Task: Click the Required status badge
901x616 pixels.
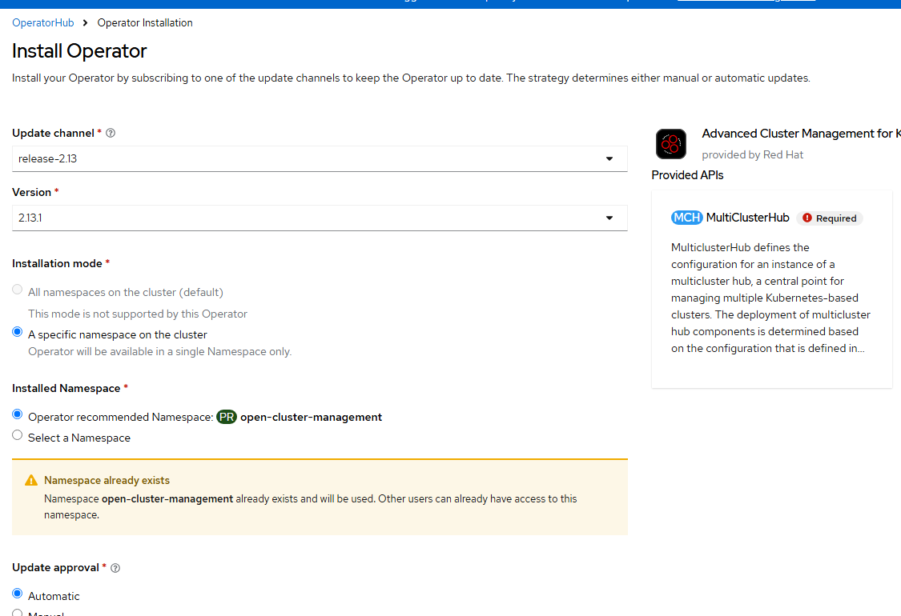Action: [x=830, y=218]
